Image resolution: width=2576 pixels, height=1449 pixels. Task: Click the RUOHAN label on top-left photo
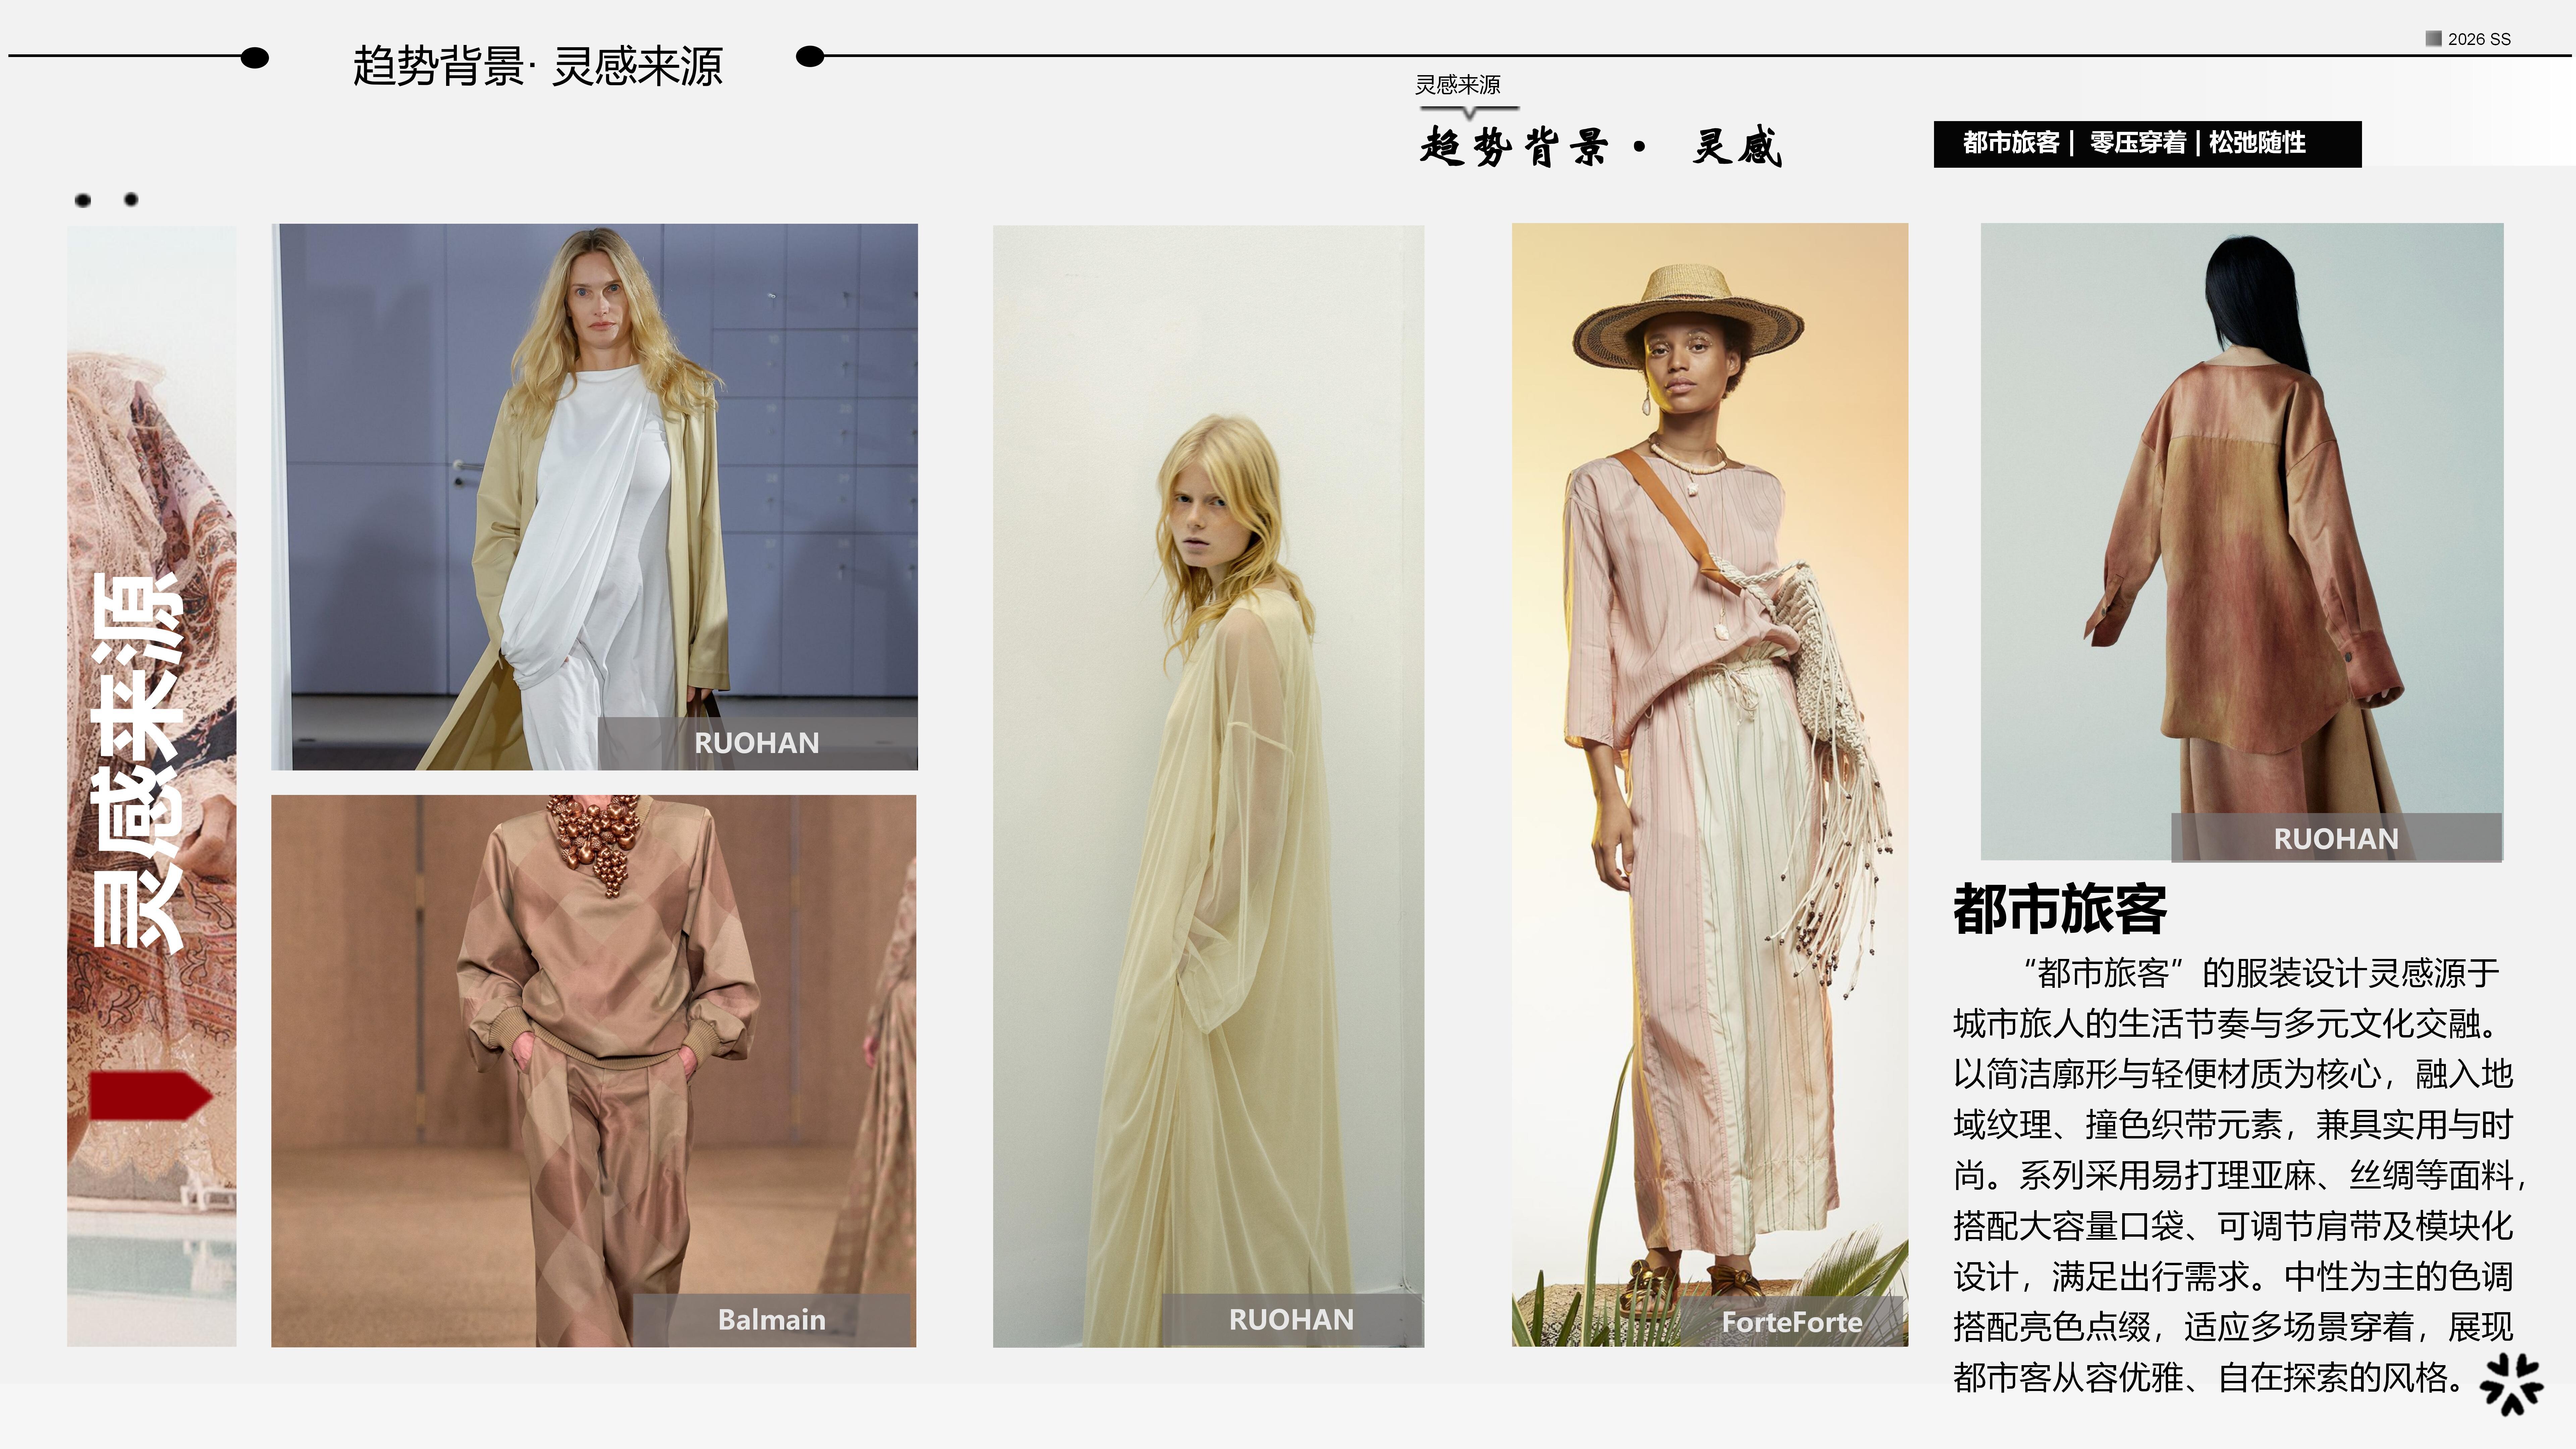(757, 743)
